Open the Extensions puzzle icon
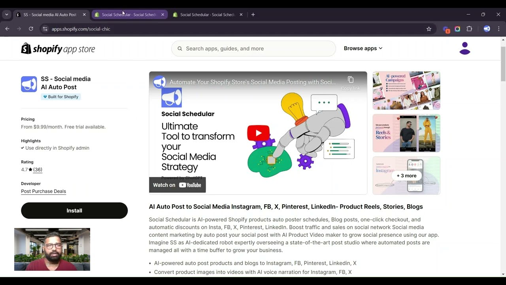506x285 pixels. 469,29
